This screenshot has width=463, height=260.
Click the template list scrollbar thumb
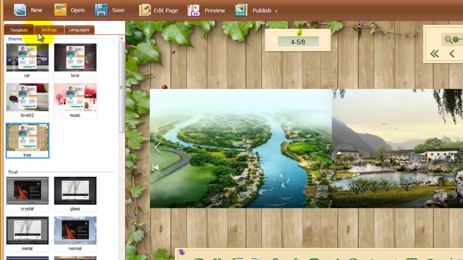point(122,87)
